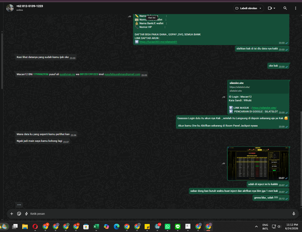This screenshot has width=302, height=232.
Task: Select 'DAFTAR BISA PAKAI DANA' line
Action: coord(168,34)
